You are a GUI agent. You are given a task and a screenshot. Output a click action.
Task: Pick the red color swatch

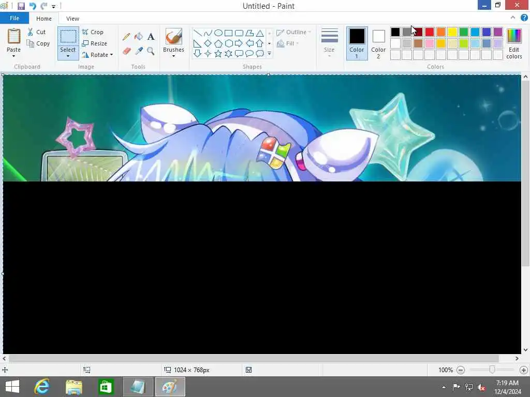(x=430, y=32)
